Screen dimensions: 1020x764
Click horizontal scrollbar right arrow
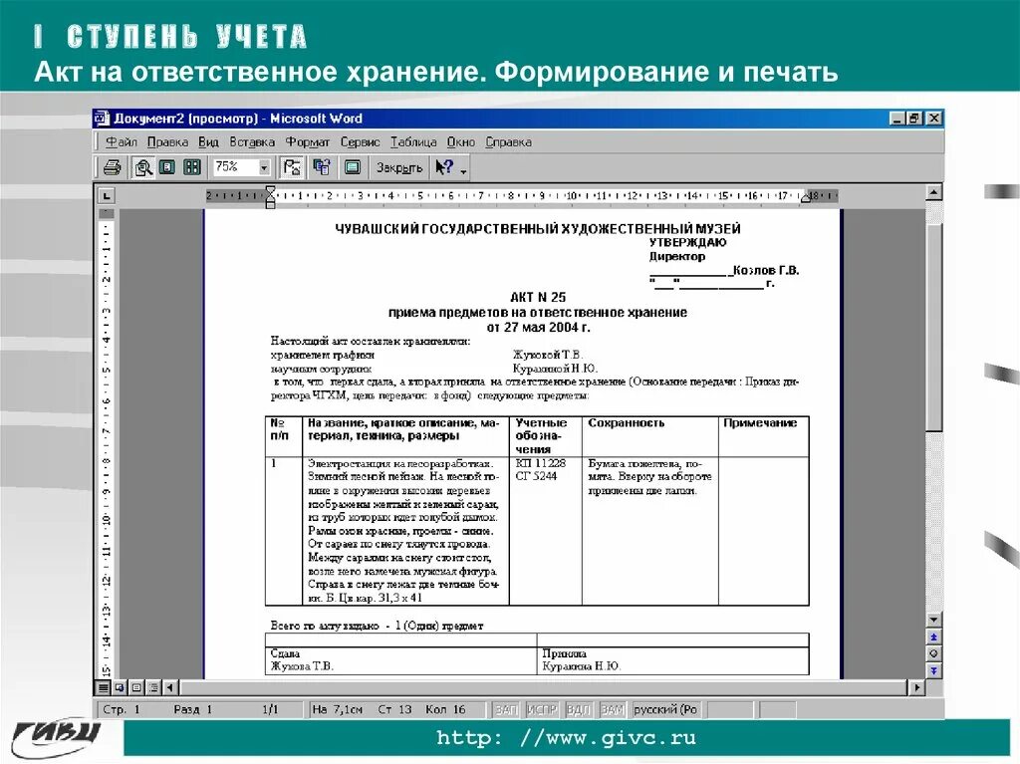[916, 687]
